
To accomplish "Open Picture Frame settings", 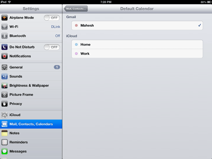I will [x=31, y=95].
